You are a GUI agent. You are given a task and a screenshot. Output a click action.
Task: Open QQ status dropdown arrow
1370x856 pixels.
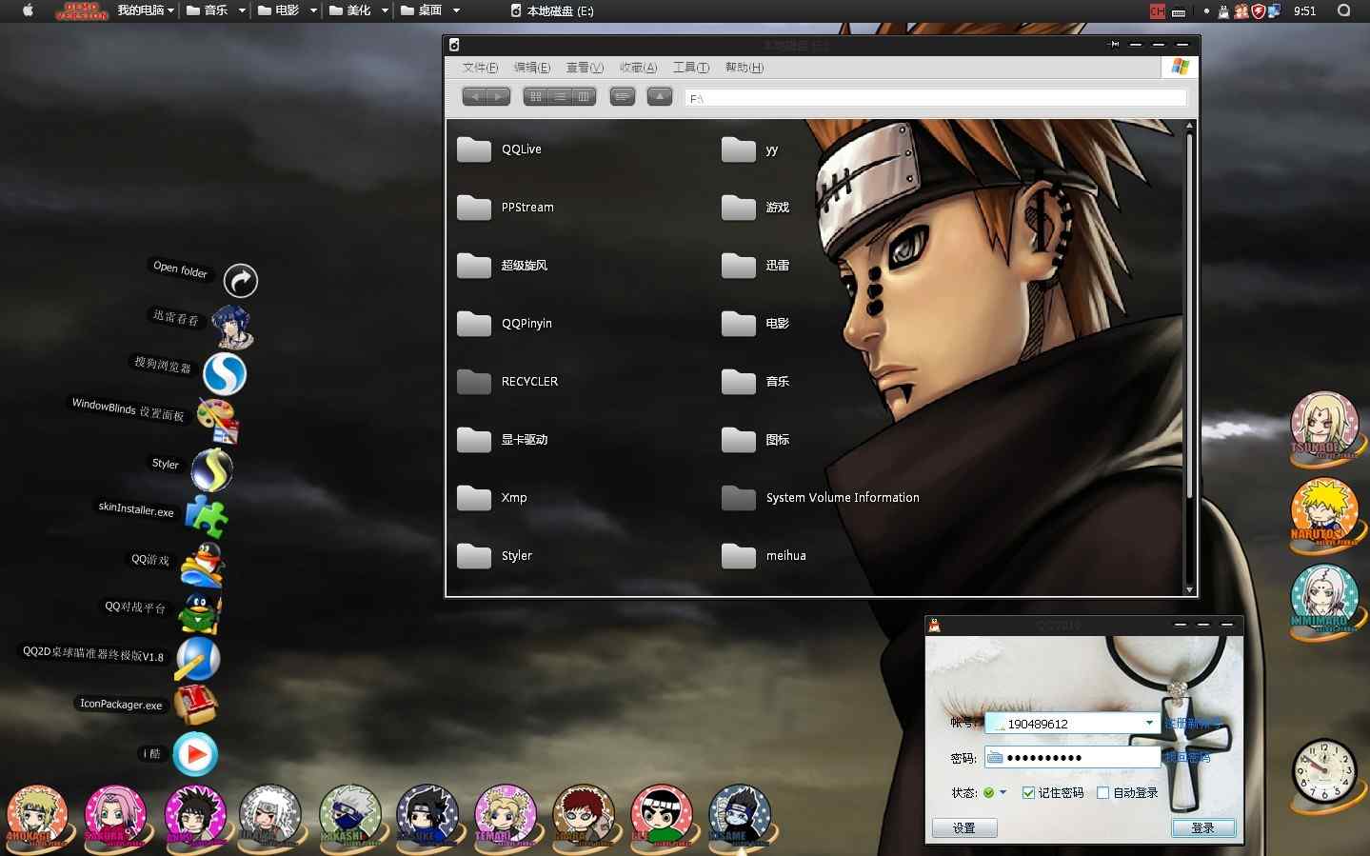[x=1003, y=792]
